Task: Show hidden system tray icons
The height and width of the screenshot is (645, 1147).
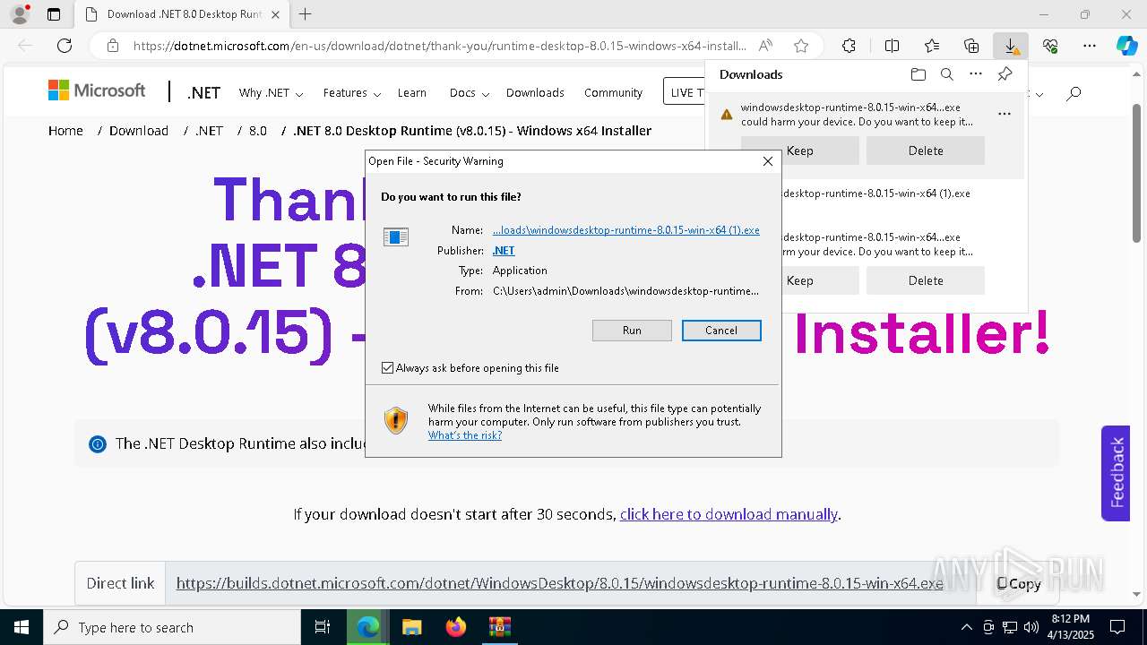Action: [966, 627]
